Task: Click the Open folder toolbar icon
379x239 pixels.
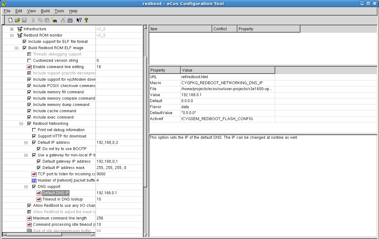Action: click(17, 20)
